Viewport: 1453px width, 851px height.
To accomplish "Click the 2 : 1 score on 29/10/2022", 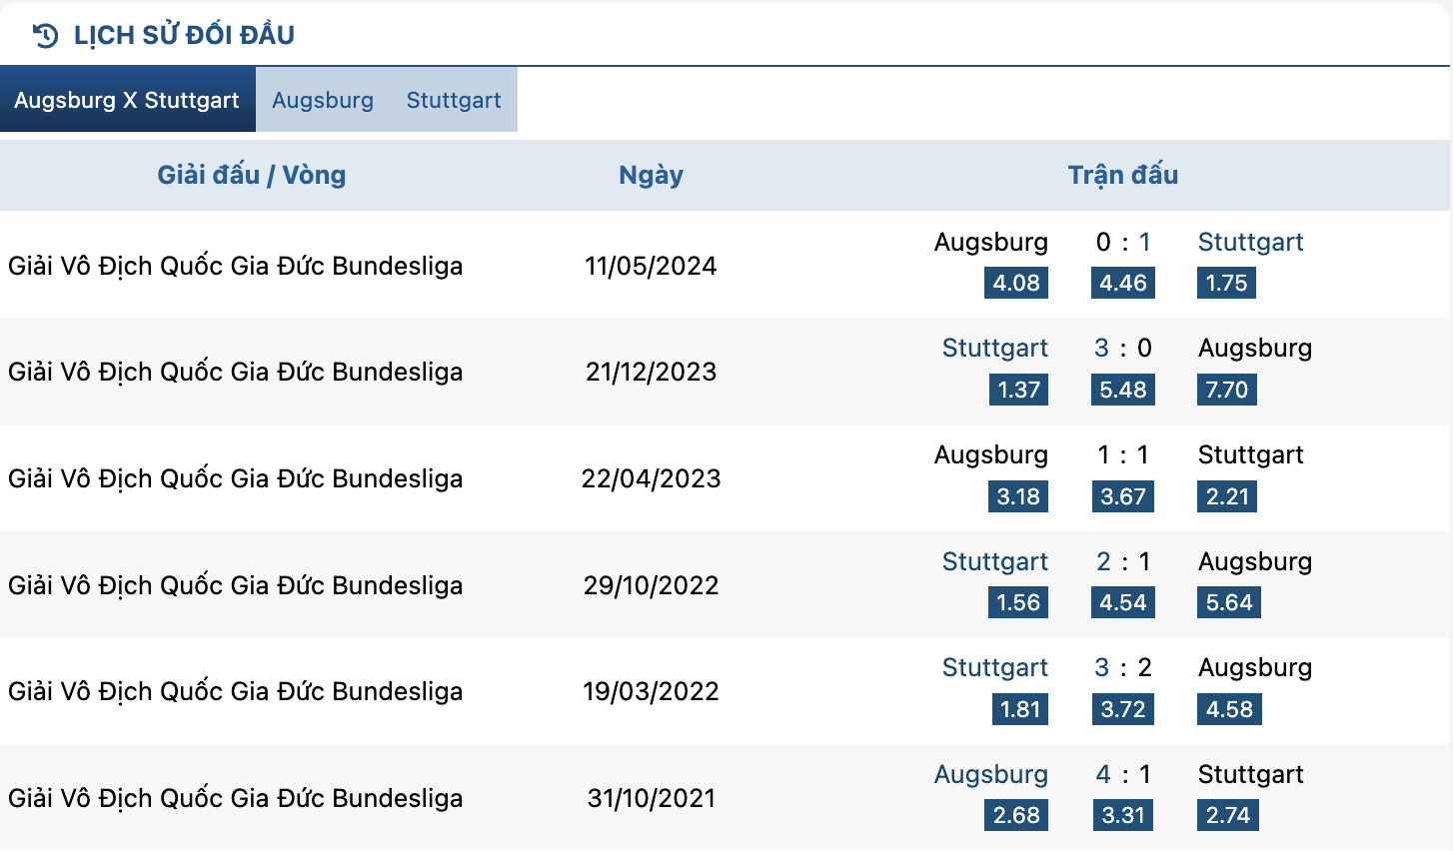I will (1123, 561).
